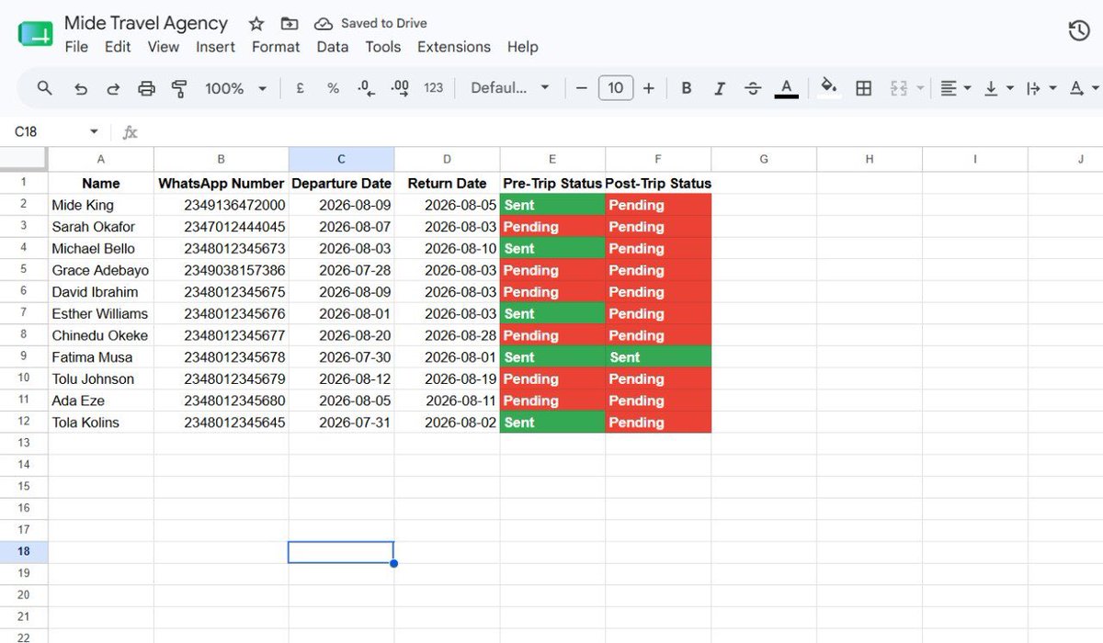Image resolution: width=1103 pixels, height=643 pixels.
Task: Format as percent
Action: pyautogui.click(x=333, y=88)
